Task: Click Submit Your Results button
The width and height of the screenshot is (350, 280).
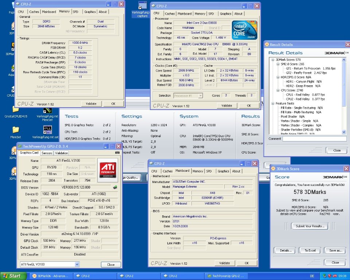Action: [310, 226]
